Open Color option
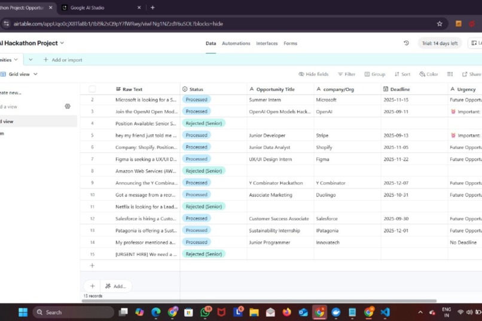This screenshot has height=321, width=482. tap(429, 74)
